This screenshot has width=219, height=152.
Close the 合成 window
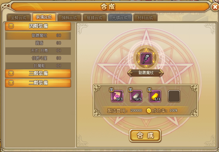click(x=215, y=7)
